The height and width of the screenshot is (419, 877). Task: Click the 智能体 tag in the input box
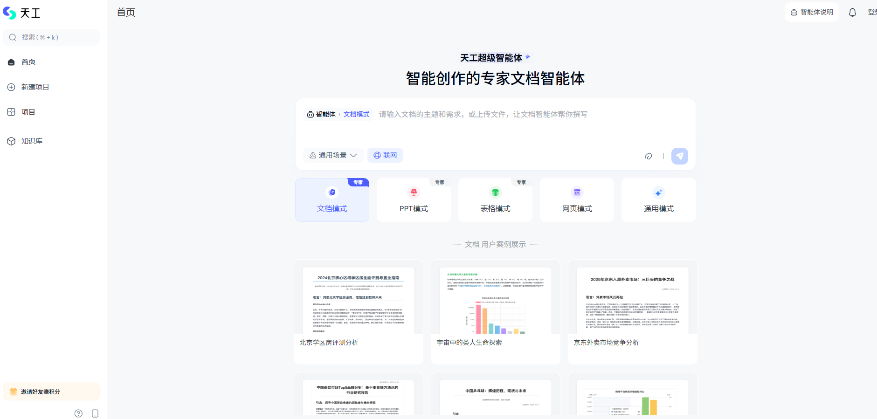pos(321,114)
